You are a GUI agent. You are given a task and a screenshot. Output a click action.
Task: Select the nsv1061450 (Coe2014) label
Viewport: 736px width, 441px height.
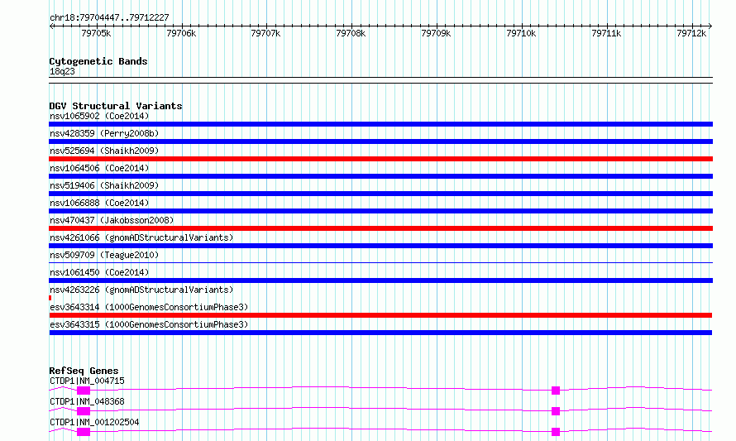(x=99, y=272)
